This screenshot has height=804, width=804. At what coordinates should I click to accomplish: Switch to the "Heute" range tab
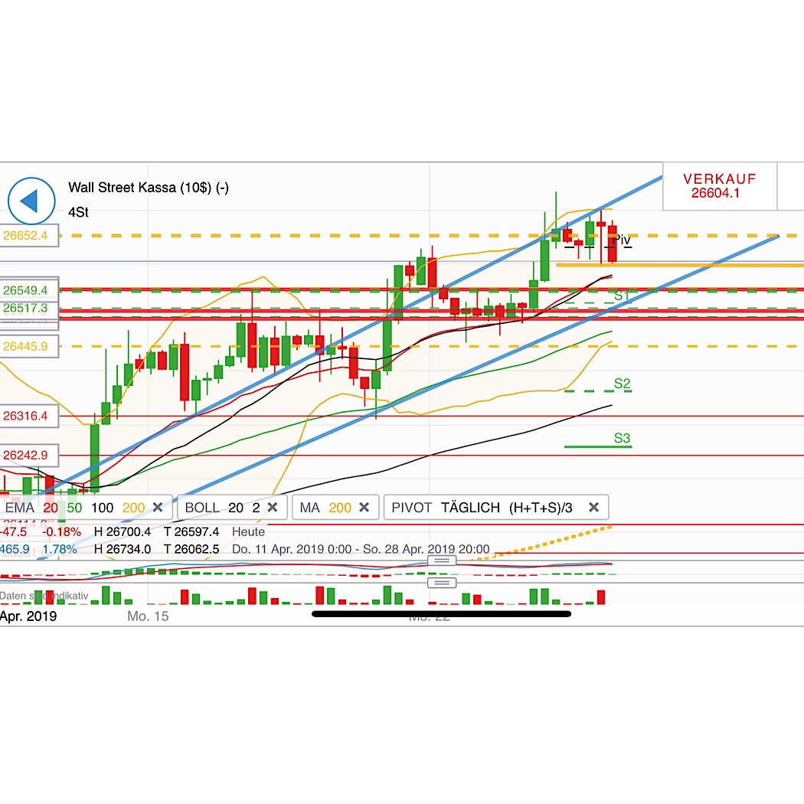(249, 531)
